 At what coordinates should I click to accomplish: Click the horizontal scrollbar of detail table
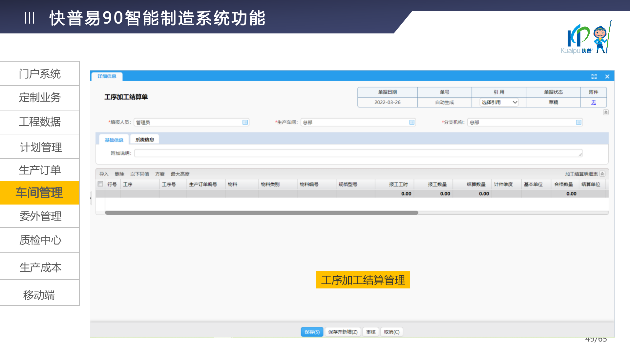[x=261, y=213]
